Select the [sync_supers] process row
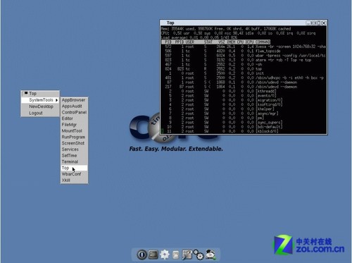352x263 pixels. click(244, 123)
